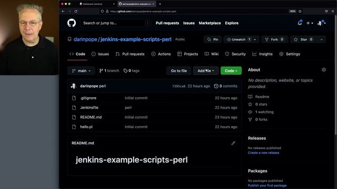Click the Go to file button
This screenshot has height=189, width=337.
pos(179,71)
